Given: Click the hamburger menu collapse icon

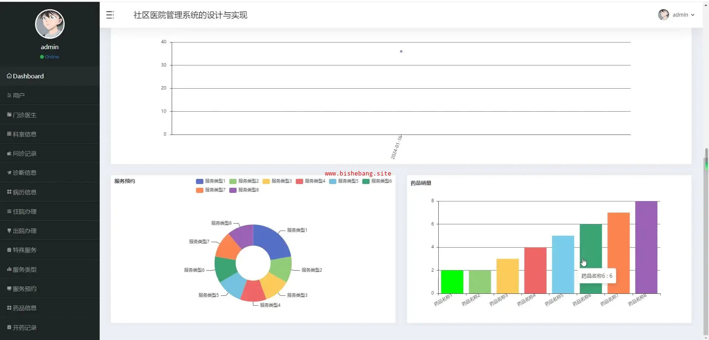Looking at the screenshot, I should pyautogui.click(x=110, y=15).
